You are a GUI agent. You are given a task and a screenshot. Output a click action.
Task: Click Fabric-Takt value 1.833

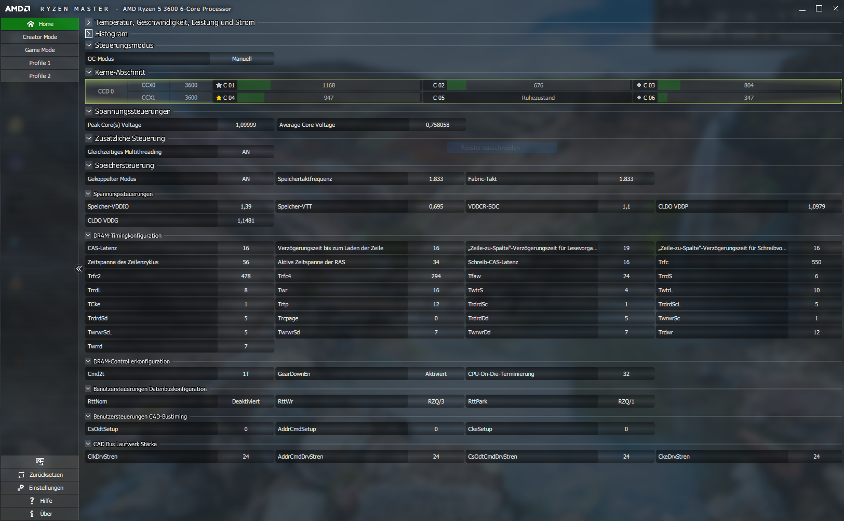[x=626, y=179]
